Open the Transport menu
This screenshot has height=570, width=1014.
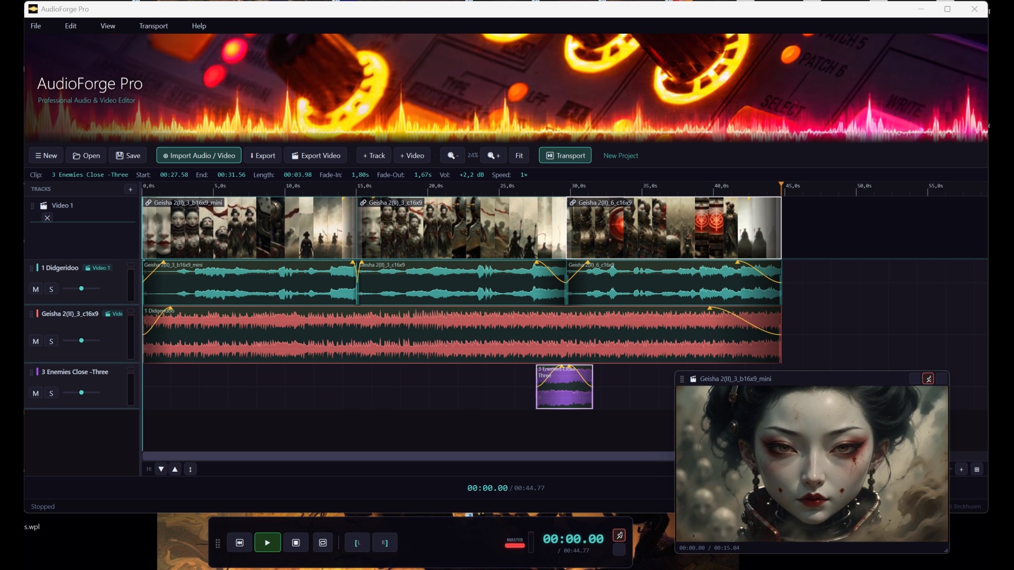coord(154,26)
